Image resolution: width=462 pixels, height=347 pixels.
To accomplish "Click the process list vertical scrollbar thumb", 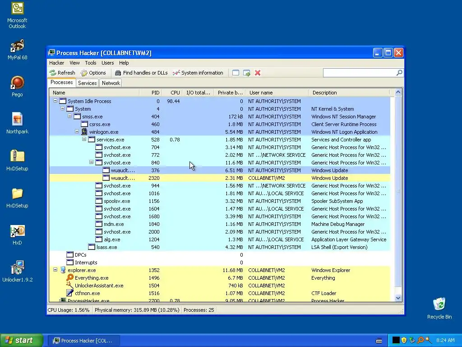I will tap(398, 191).
